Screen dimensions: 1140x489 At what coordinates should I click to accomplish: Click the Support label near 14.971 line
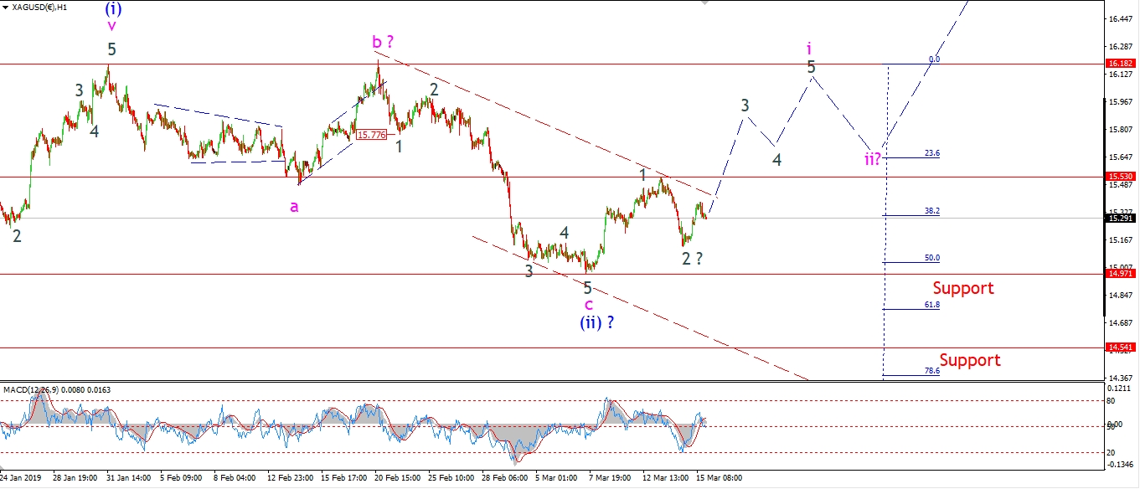(x=963, y=288)
